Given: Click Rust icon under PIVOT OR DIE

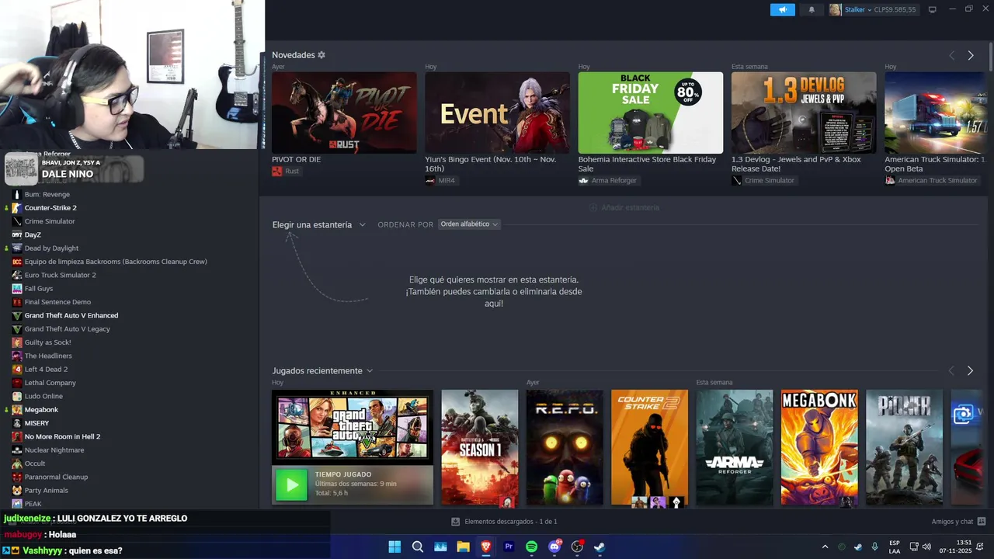Looking at the screenshot, I should click(277, 171).
